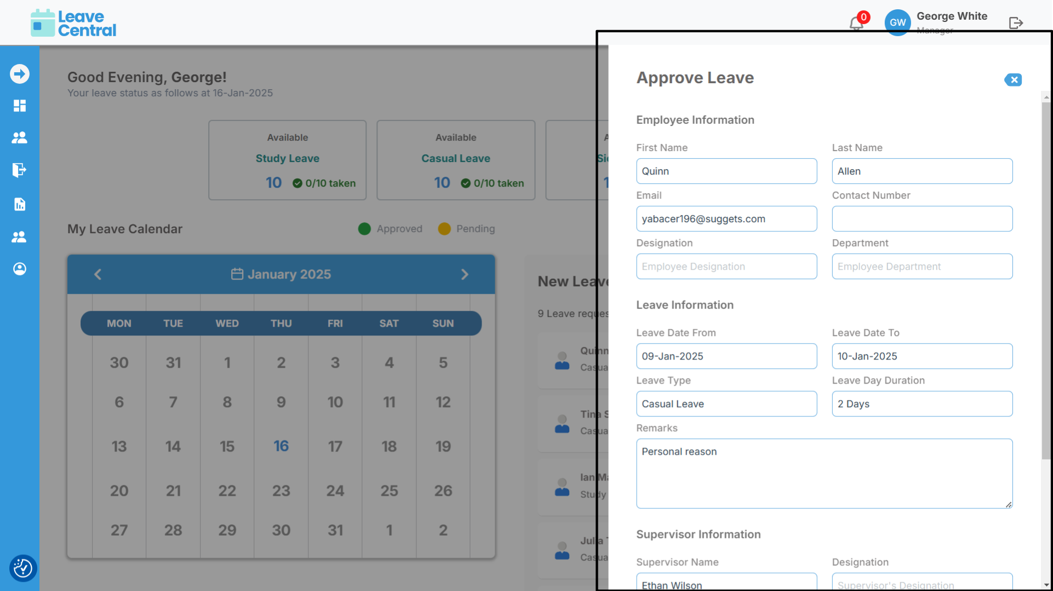Open the user profile icon in sidebar

point(20,269)
